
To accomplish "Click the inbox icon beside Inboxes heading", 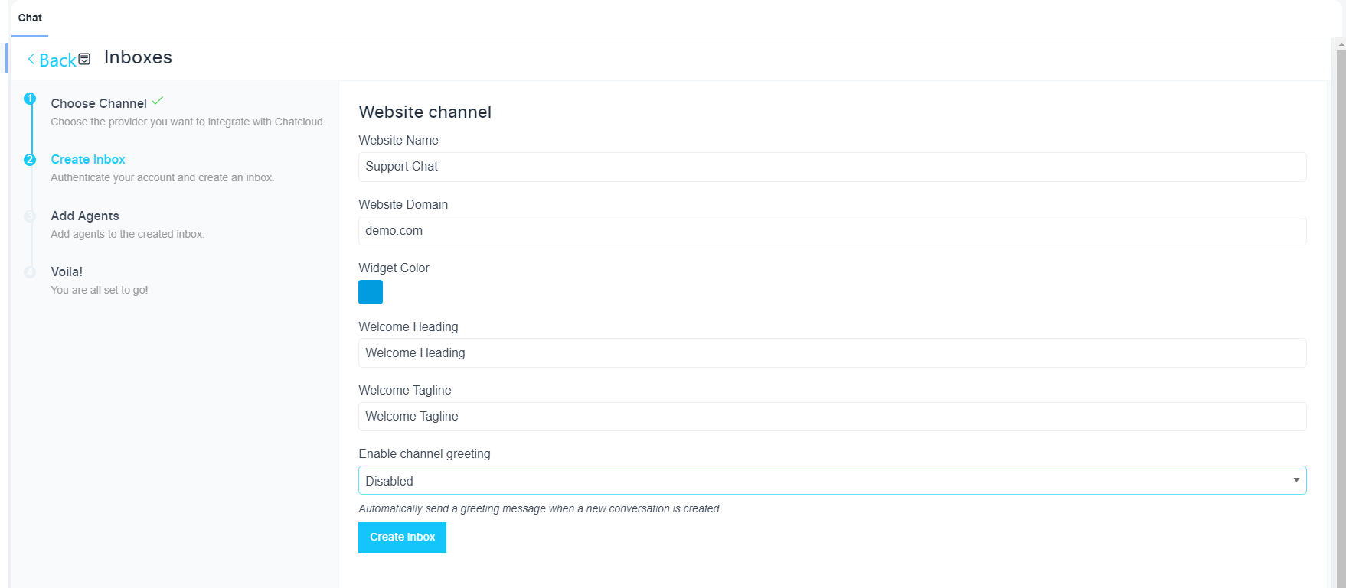I will [85, 59].
